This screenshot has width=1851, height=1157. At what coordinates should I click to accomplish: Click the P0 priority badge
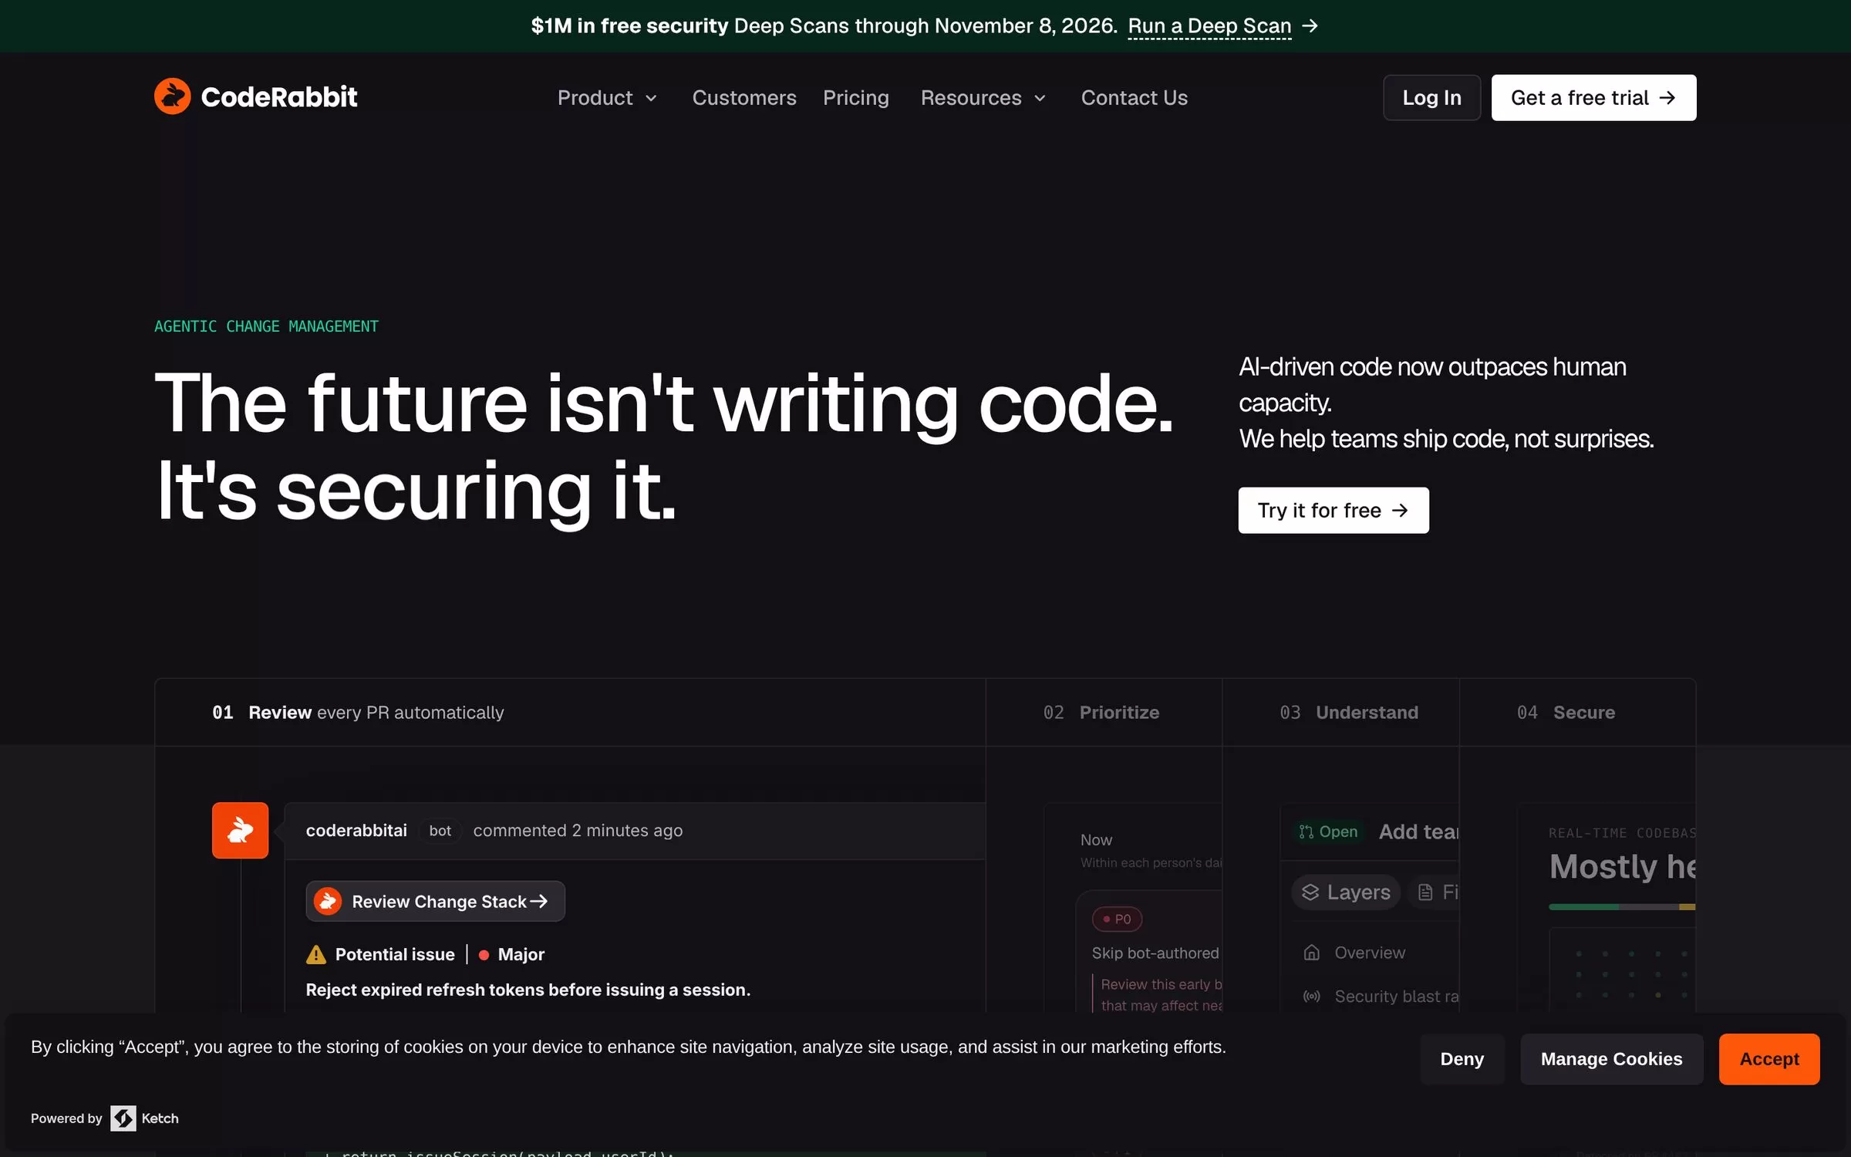tap(1117, 919)
